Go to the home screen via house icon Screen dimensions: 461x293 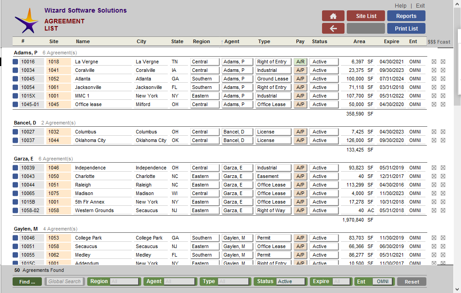tap(333, 16)
